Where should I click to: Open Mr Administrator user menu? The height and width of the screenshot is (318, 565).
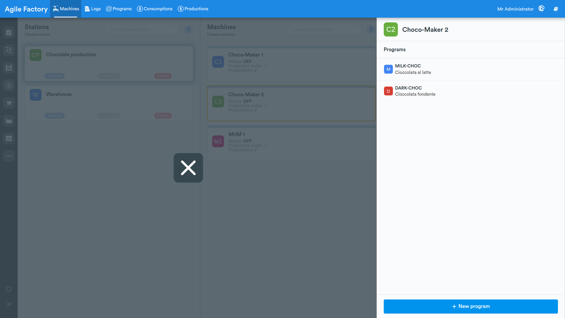[x=515, y=9]
